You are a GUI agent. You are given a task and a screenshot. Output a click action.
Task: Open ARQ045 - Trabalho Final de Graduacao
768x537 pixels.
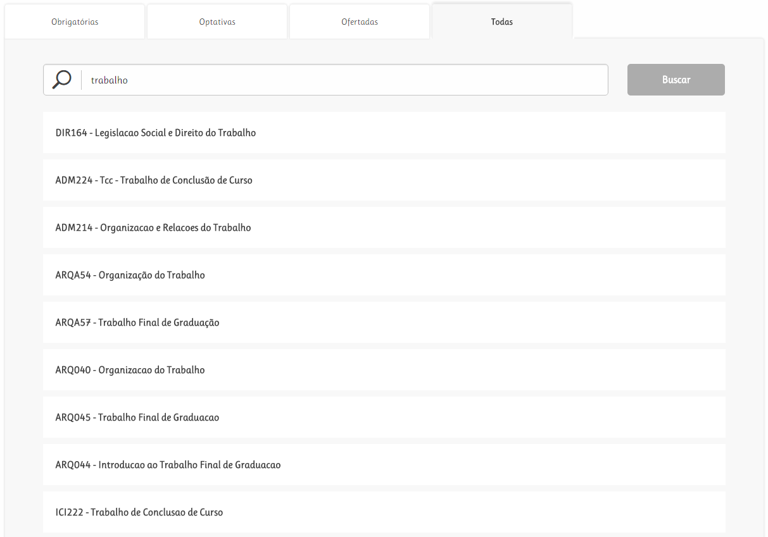[x=384, y=417]
